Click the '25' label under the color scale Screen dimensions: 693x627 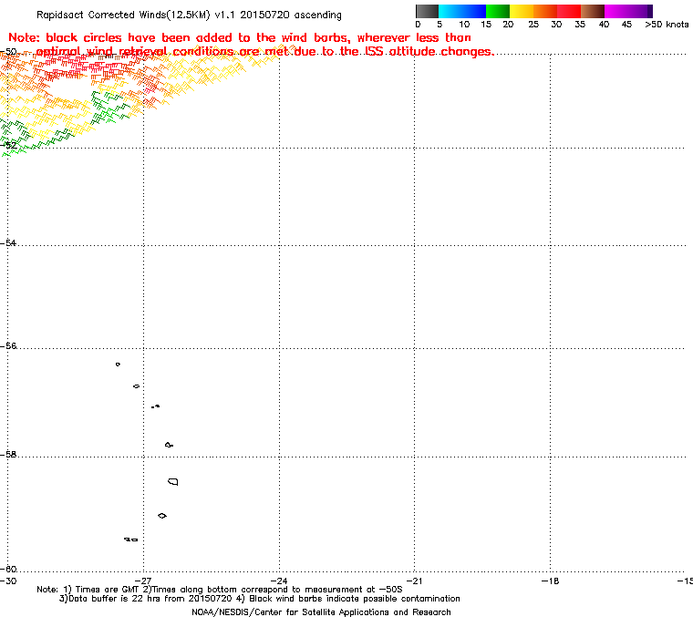[533, 25]
